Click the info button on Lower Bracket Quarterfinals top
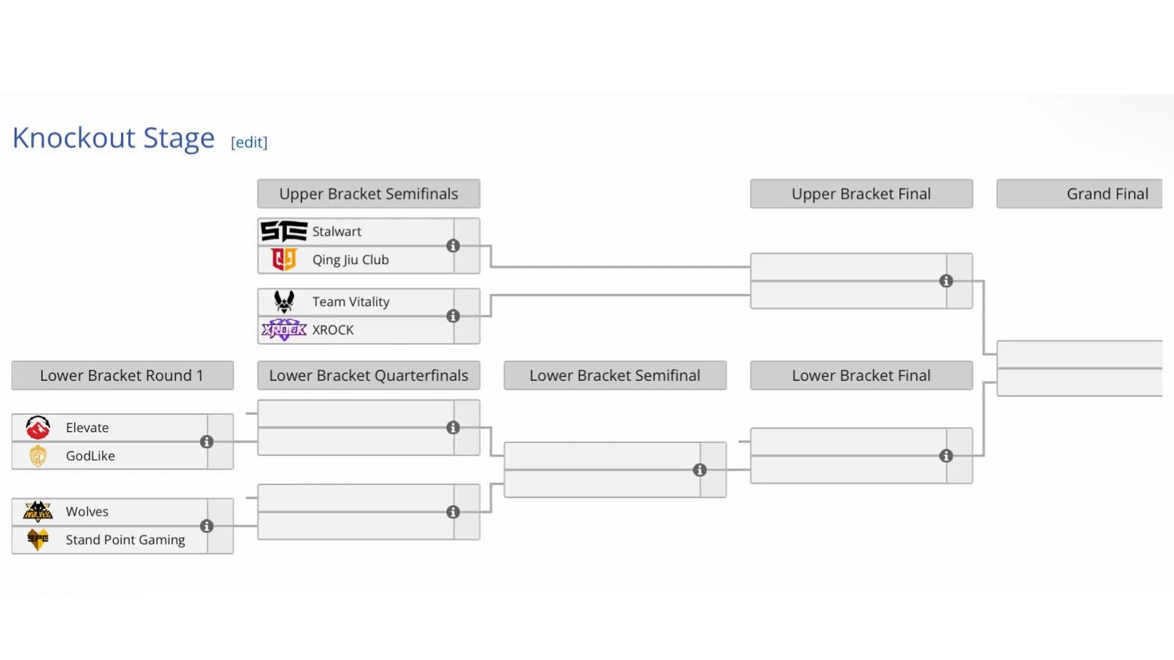This screenshot has width=1174, height=660. (451, 427)
